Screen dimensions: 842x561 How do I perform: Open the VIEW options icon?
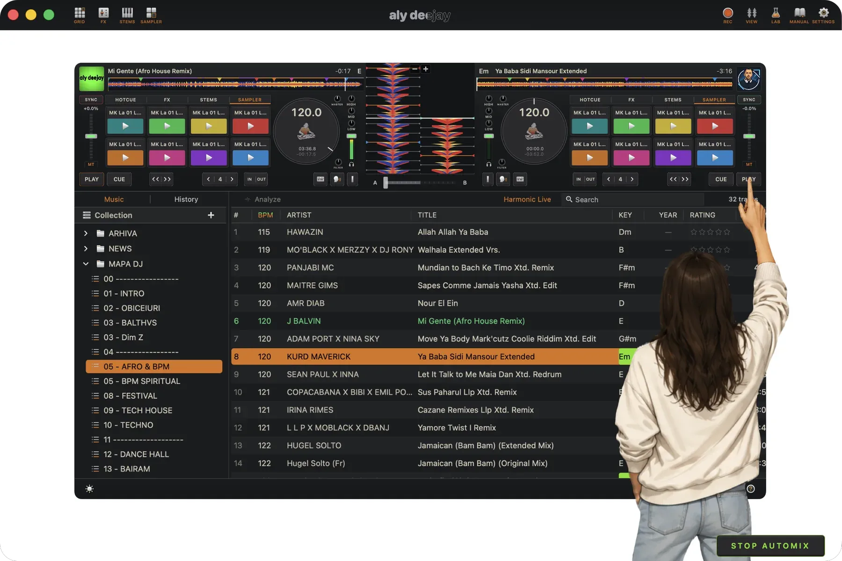point(752,15)
